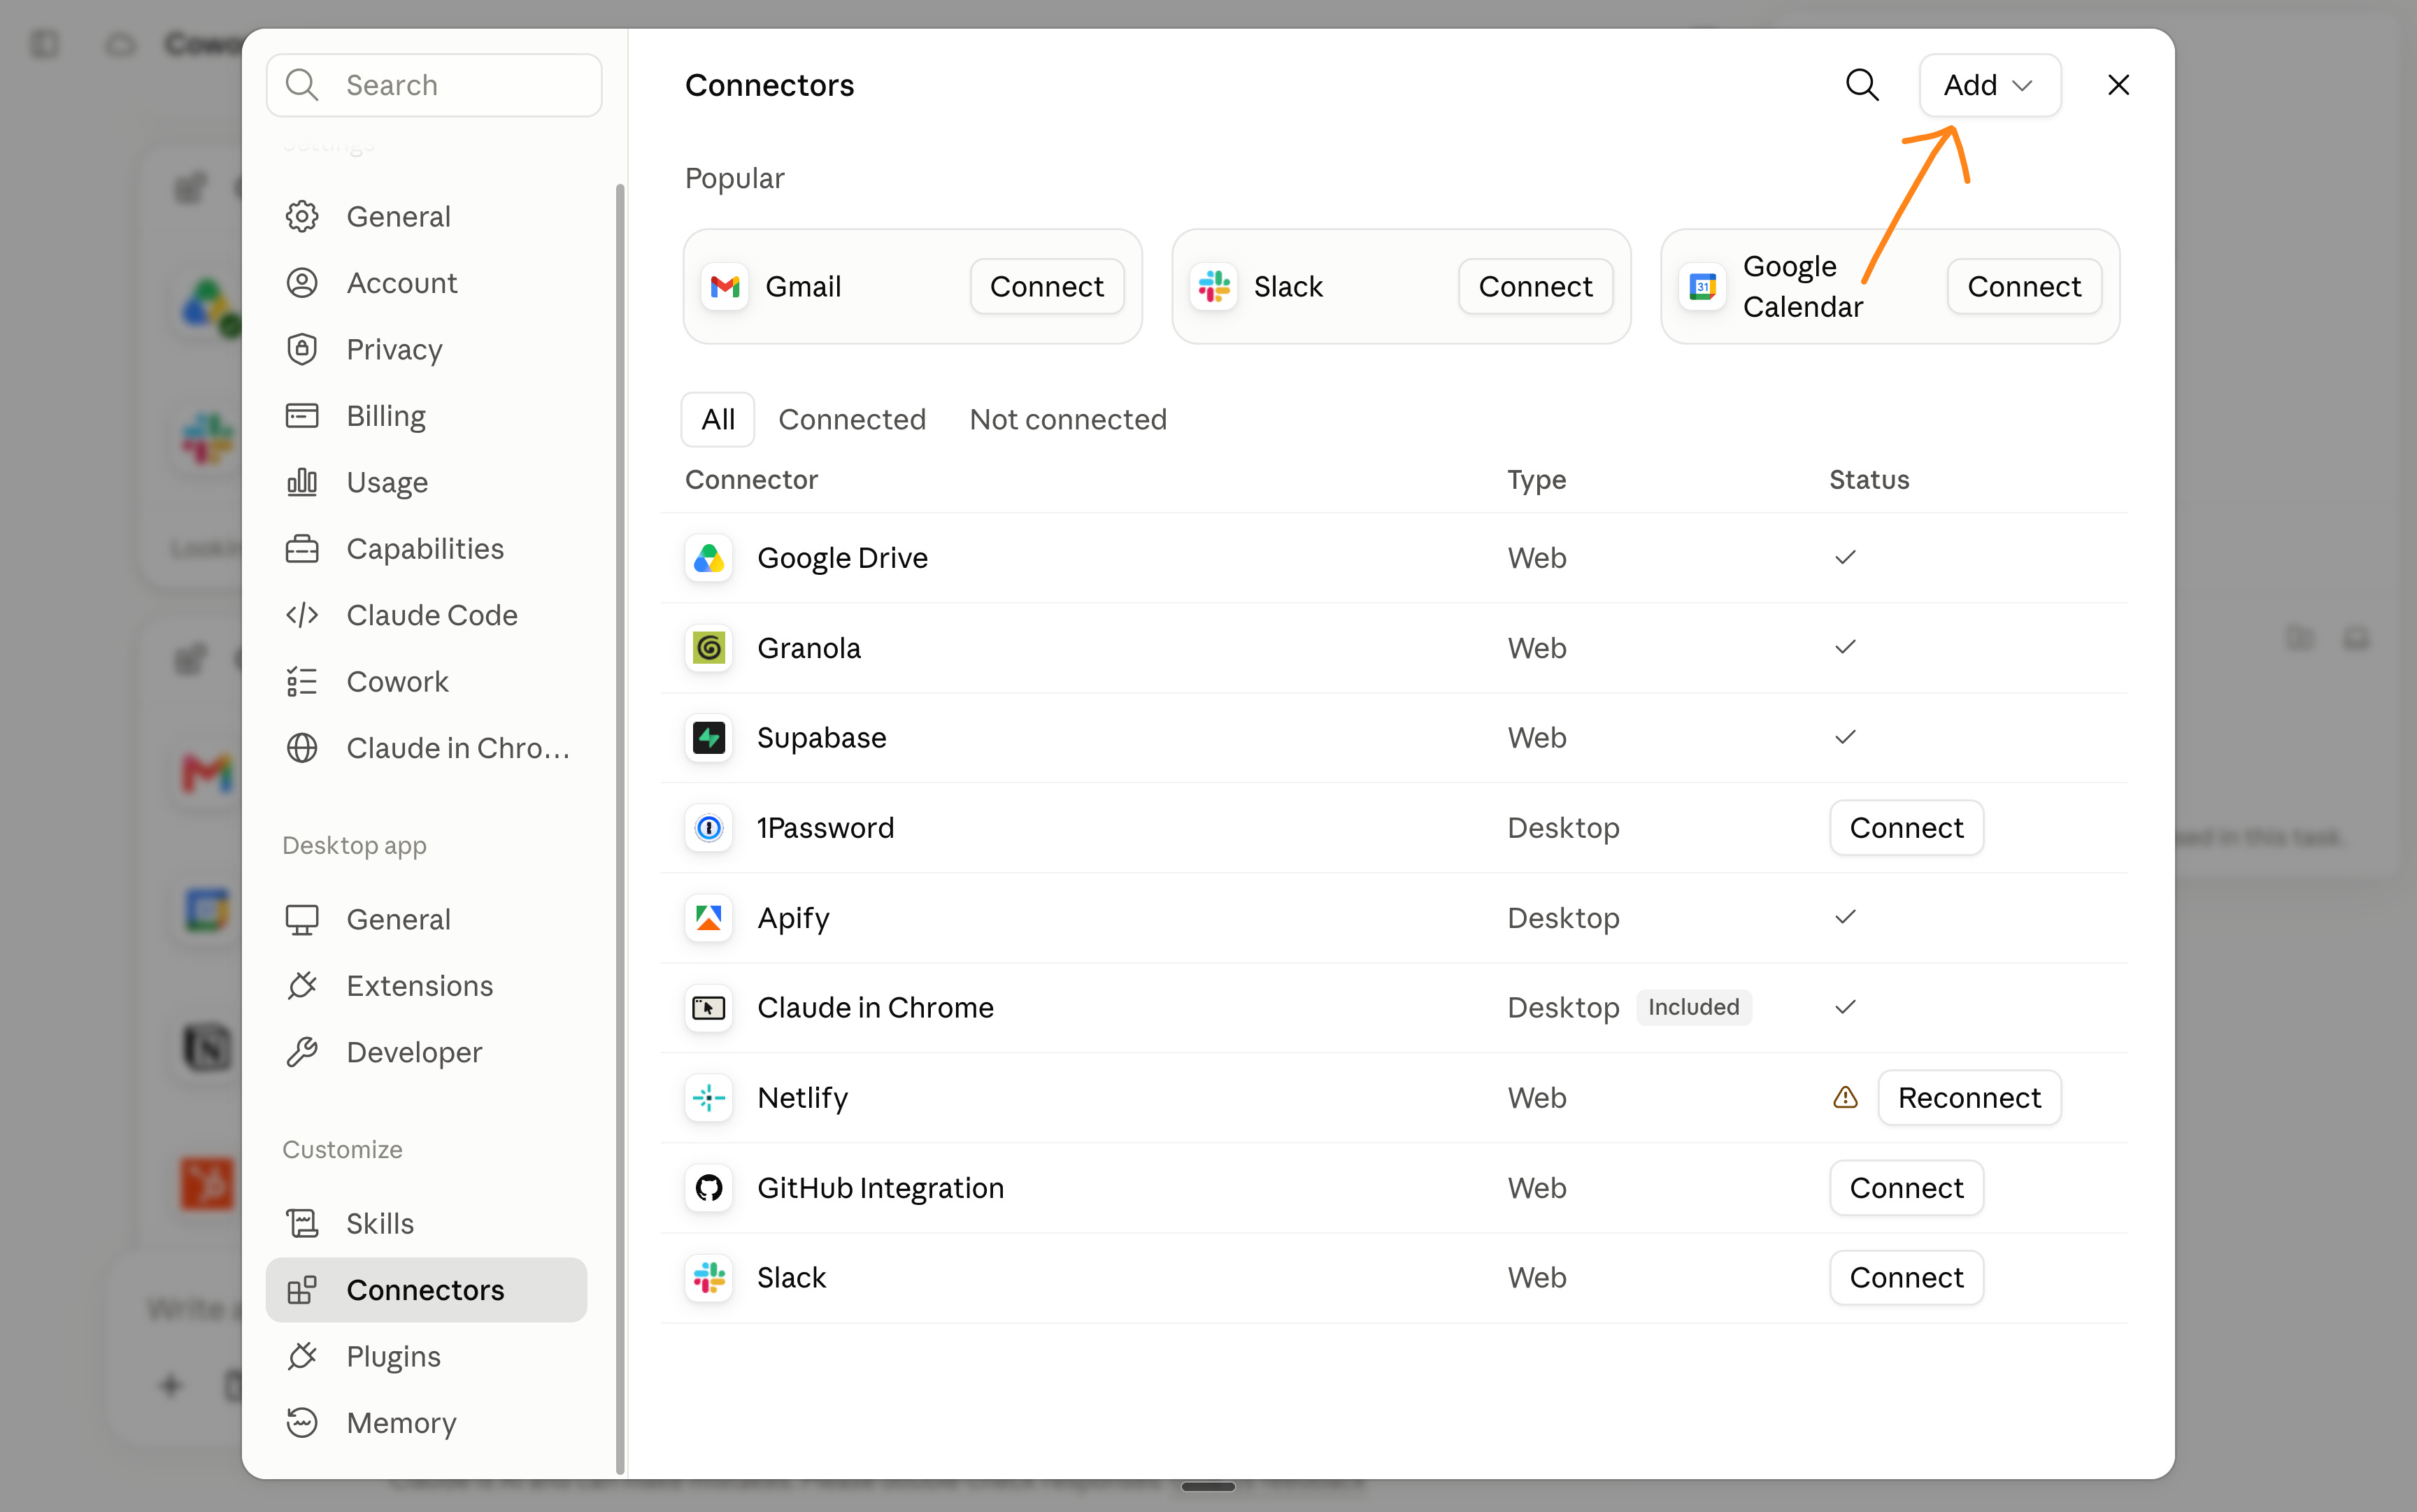The width and height of the screenshot is (2417, 1512).
Task: Click the Apify connected checkmark
Action: (x=1845, y=917)
